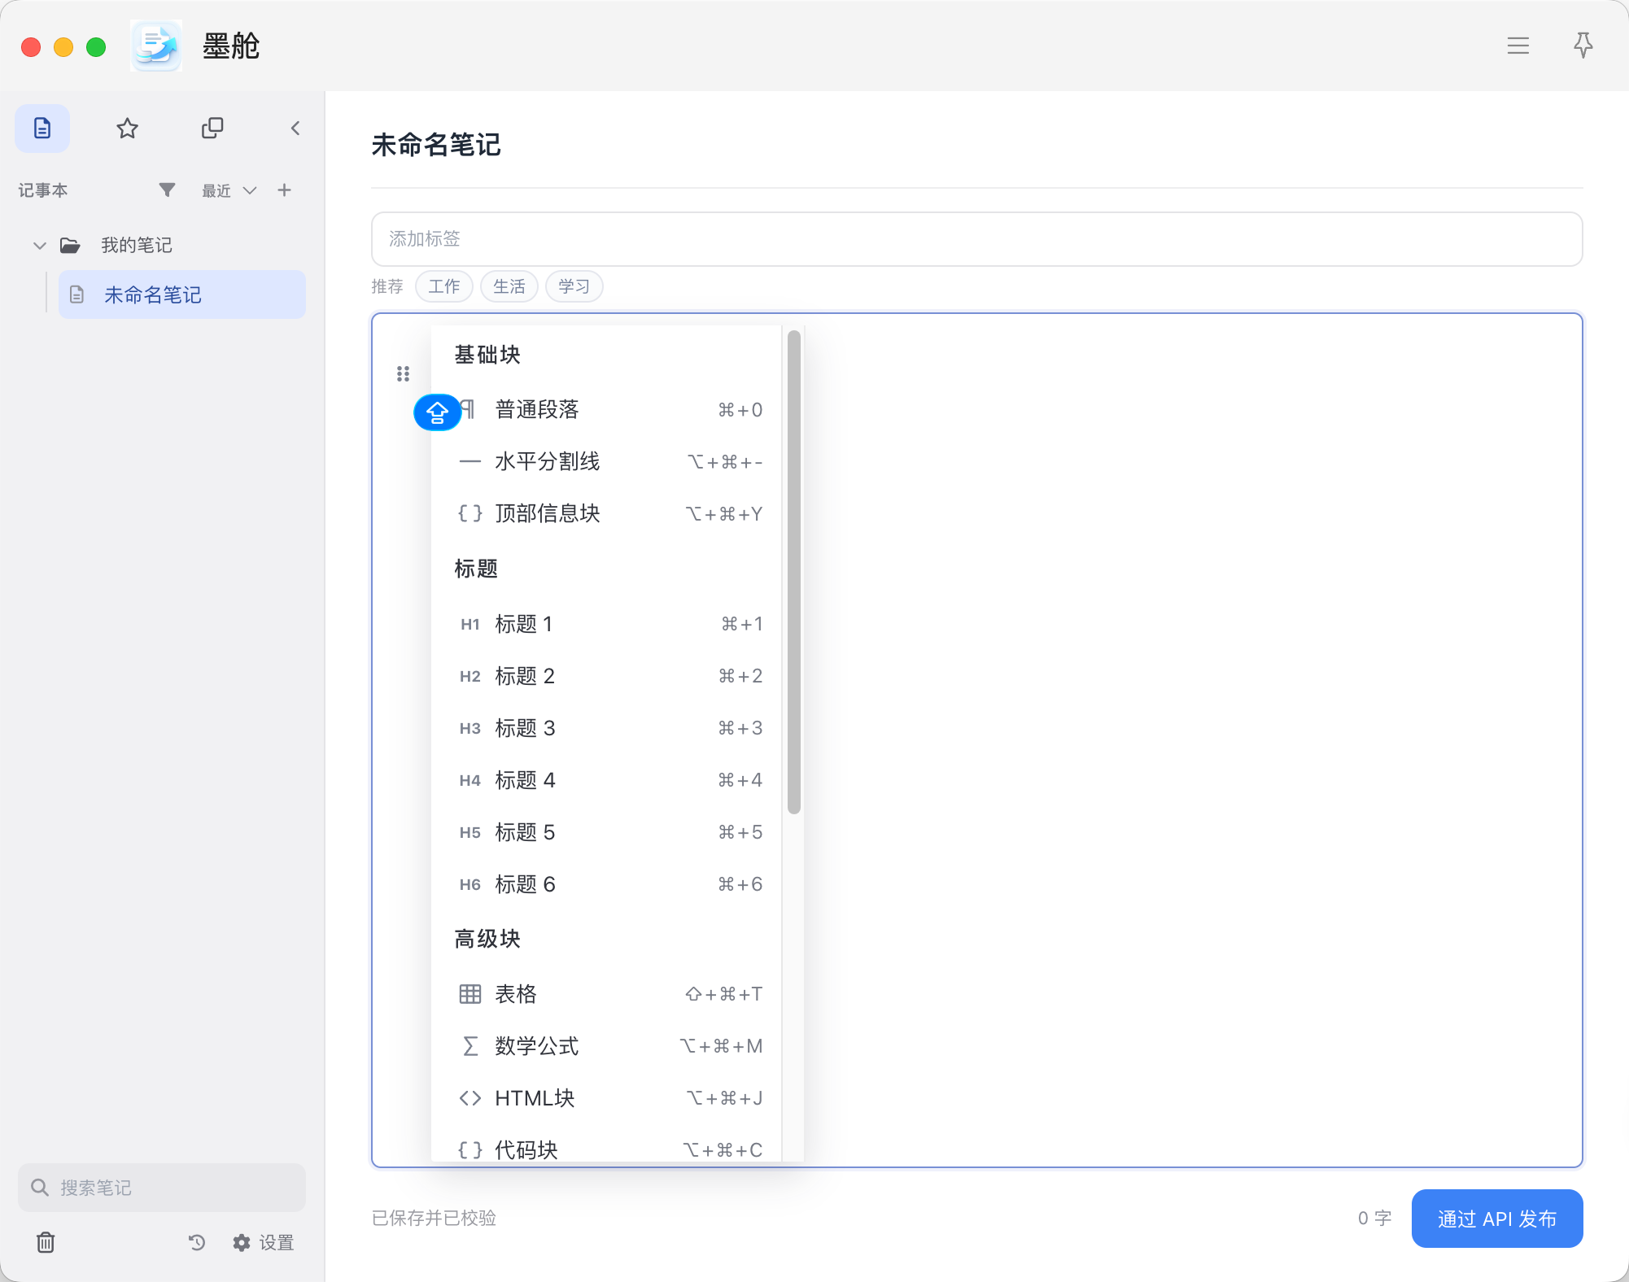Viewport: 1629px width, 1282px height.
Task: Choose 标题 4 heading
Action: point(608,780)
